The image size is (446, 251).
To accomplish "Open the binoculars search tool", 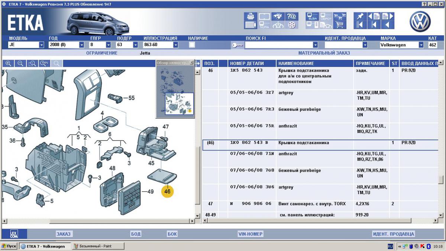I will pyautogui.click(x=278, y=16).
